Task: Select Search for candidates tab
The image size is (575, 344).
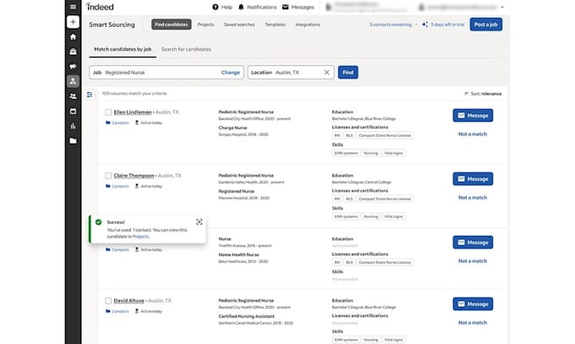Action: (x=186, y=49)
